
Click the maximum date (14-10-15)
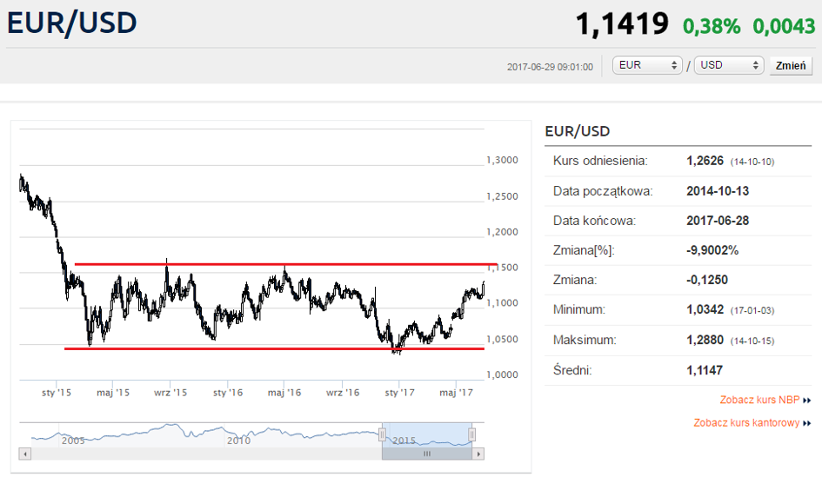pyautogui.click(x=752, y=341)
